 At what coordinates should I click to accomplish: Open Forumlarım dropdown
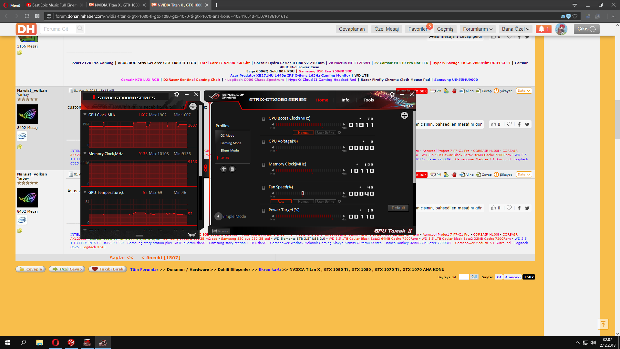point(478,29)
